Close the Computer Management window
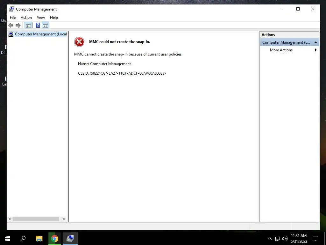Screen dimensions: 326x245 [313, 9]
